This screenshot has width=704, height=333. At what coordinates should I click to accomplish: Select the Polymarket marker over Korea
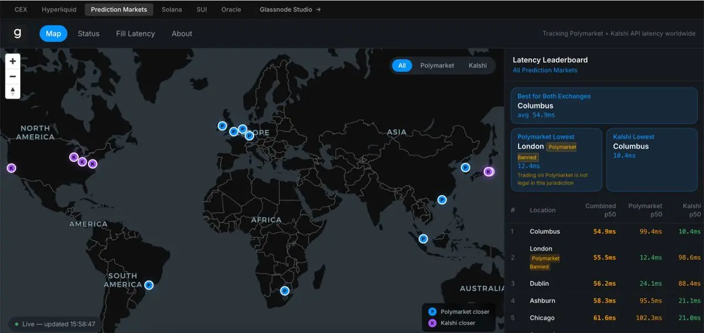point(465,167)
